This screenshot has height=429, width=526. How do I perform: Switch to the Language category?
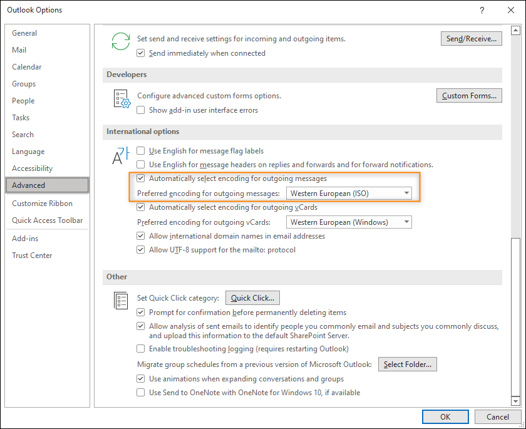click(48, 152)
